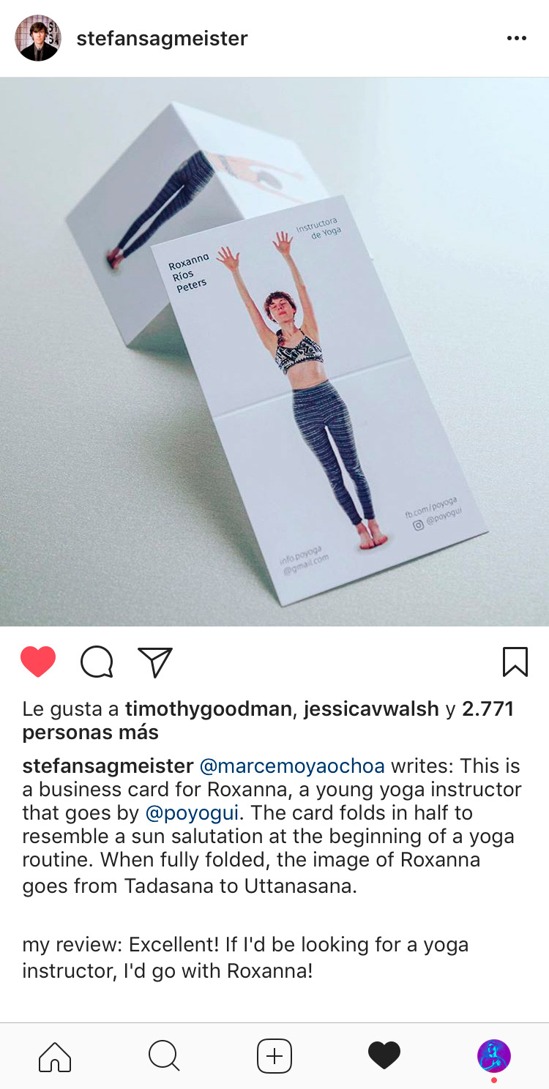
Task: Tap stefansagmeister name in caption
Action: [x=108, y=766]
